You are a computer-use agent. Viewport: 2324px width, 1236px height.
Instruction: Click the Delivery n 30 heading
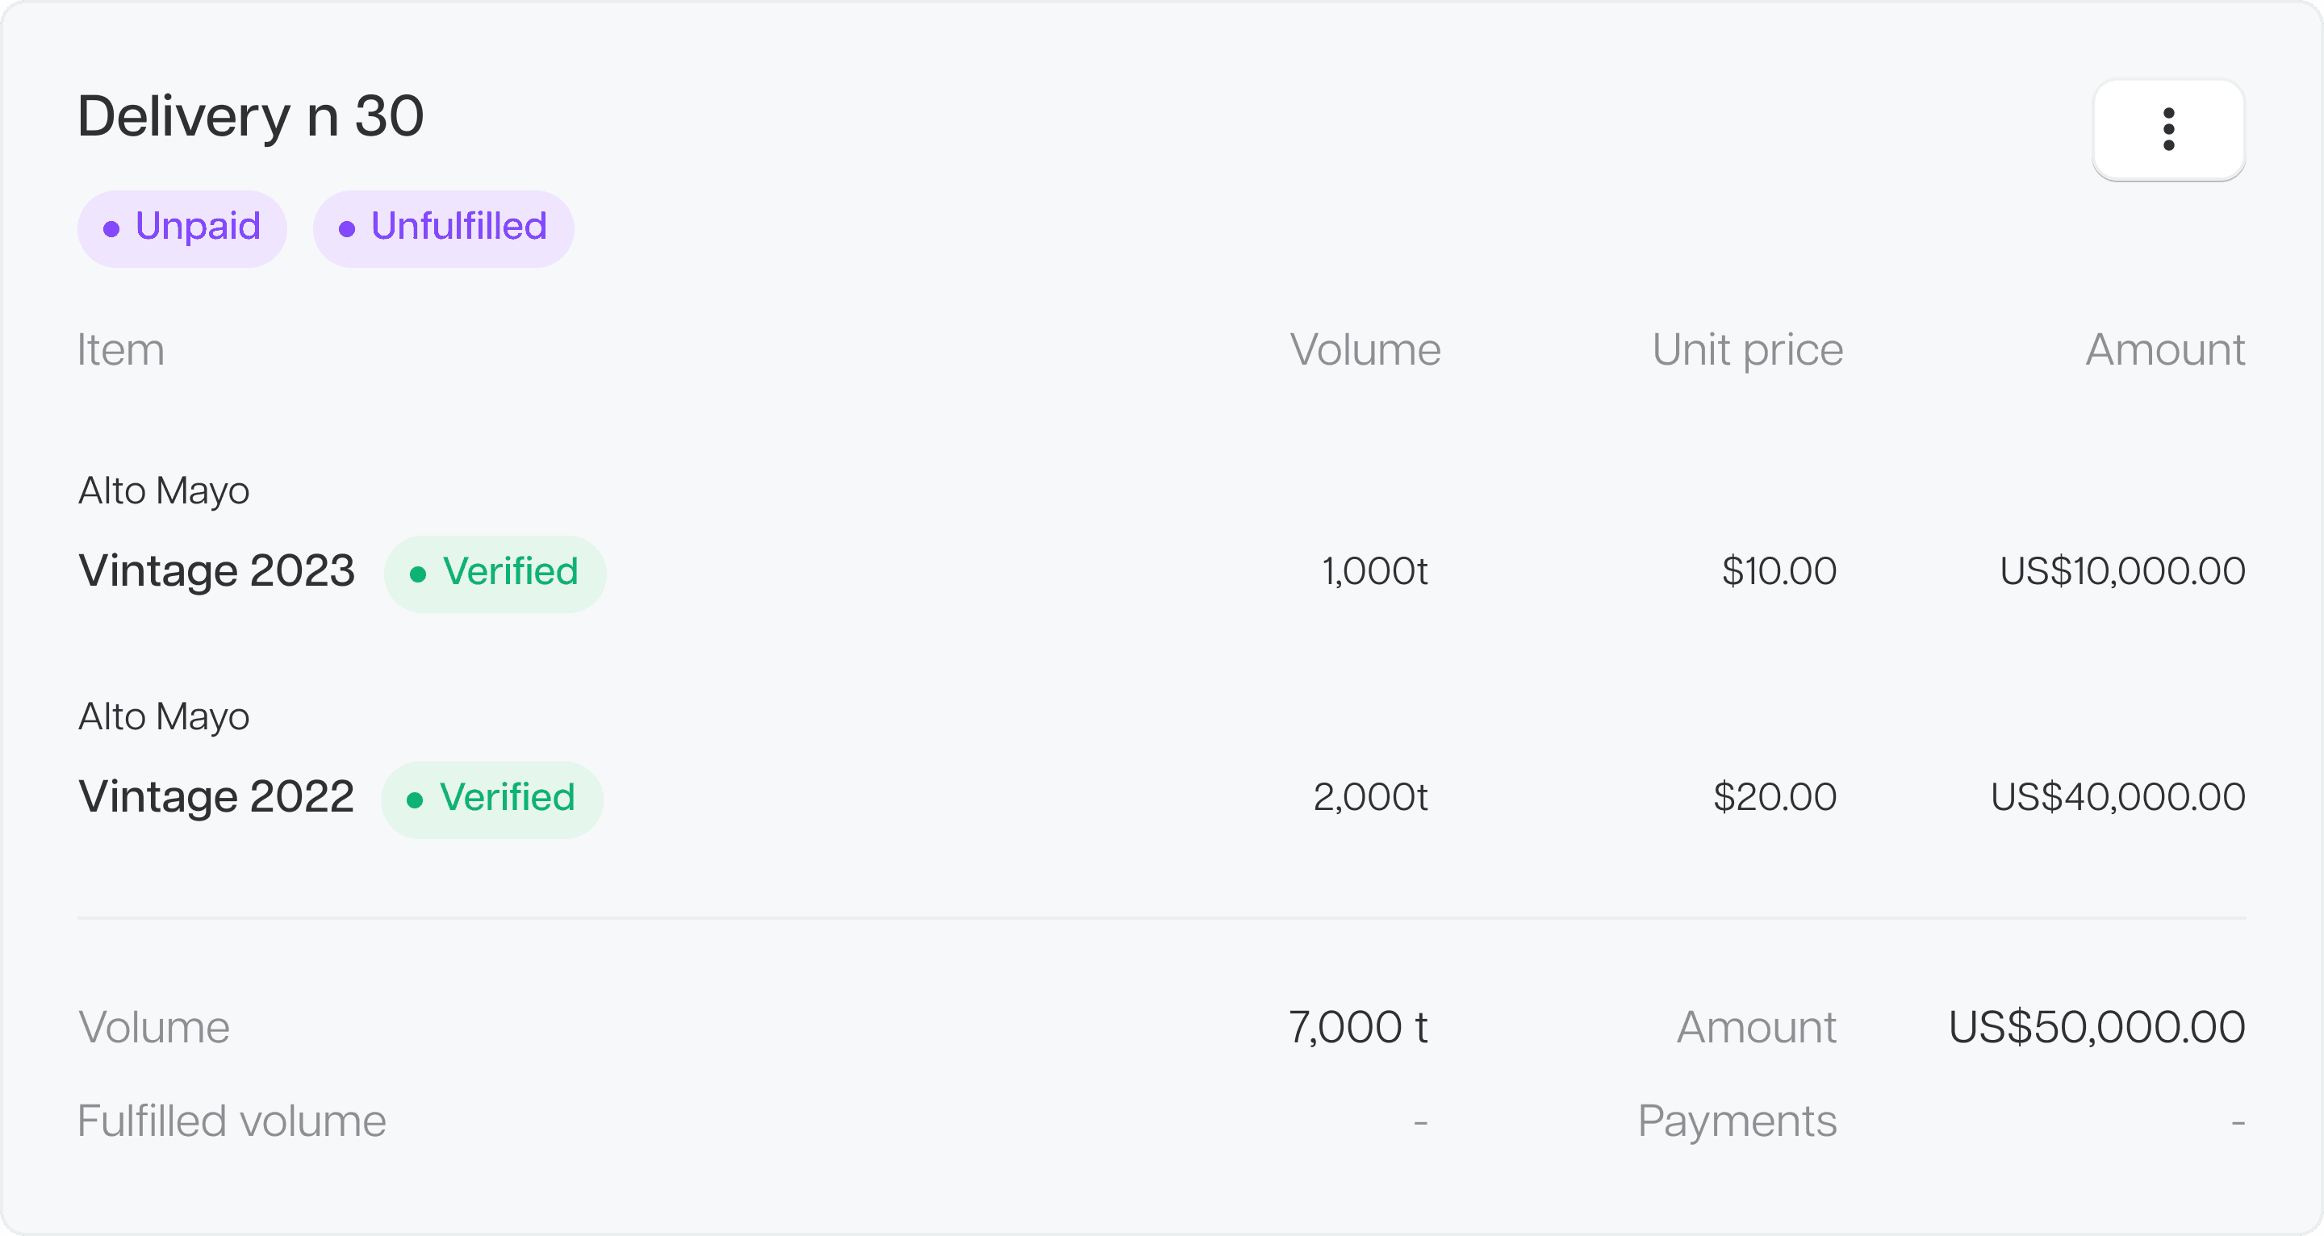(251, 116)
